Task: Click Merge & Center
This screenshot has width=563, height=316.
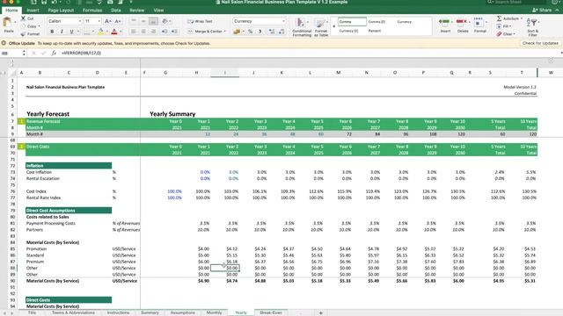Action: click(207, 32)
